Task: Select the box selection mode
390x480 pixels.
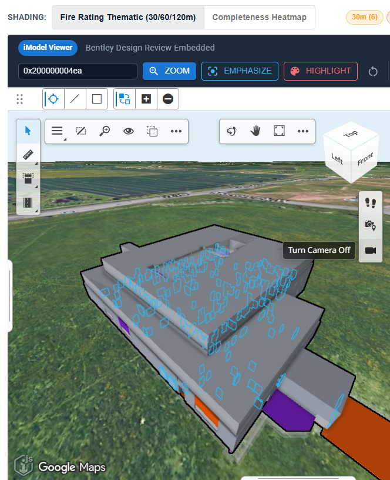Action: click(x=97, y=99)
